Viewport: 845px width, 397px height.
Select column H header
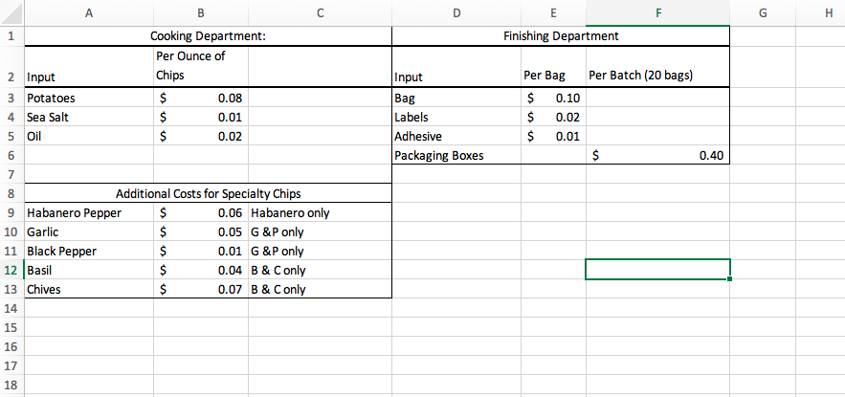(x=820, y=13)
